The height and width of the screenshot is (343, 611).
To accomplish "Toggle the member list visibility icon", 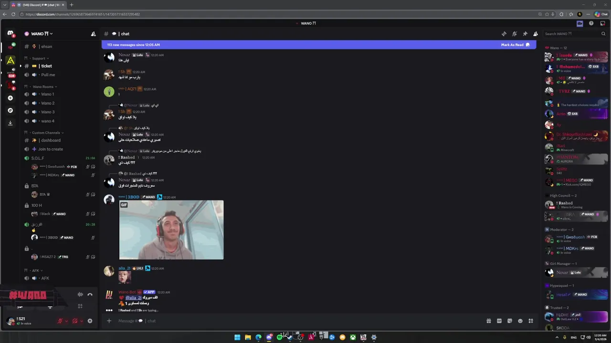I will [x=536, y=34].
